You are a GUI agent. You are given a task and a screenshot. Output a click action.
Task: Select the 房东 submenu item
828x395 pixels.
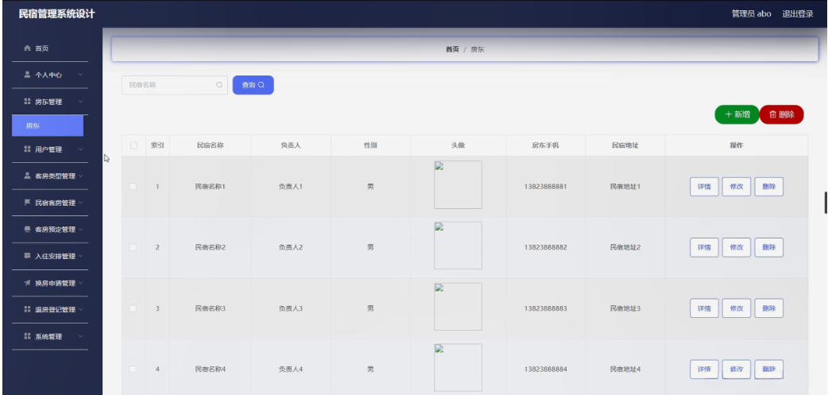point(48,126)
